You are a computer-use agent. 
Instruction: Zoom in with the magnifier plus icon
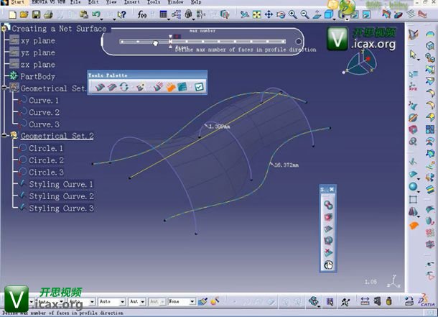(293, 14)
